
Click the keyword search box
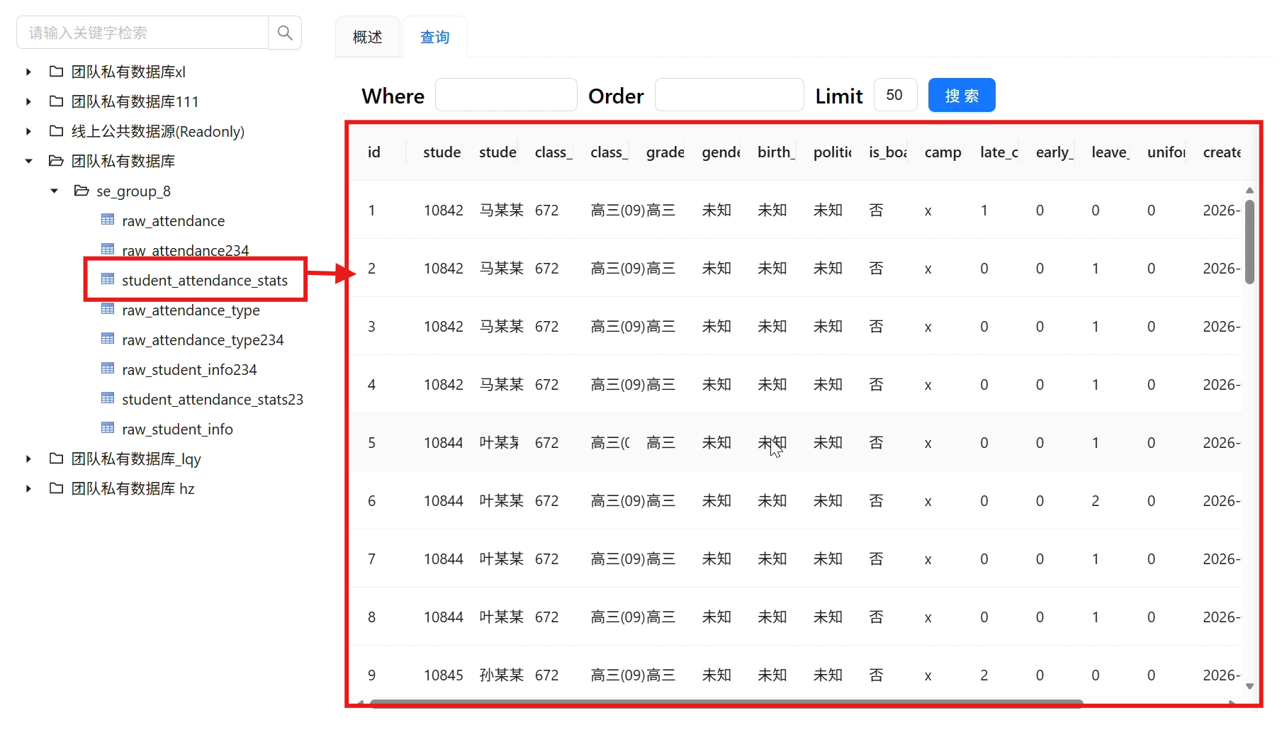pyautogui.click(x=142, y=33)
